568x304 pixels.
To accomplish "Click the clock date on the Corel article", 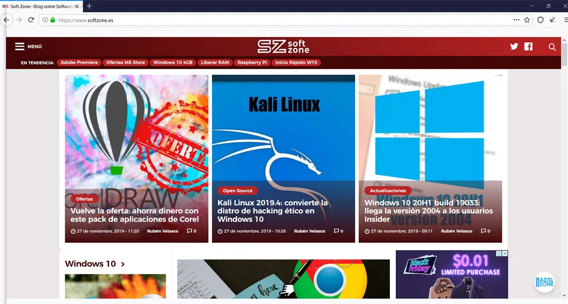I will click(x=105, y=231).
